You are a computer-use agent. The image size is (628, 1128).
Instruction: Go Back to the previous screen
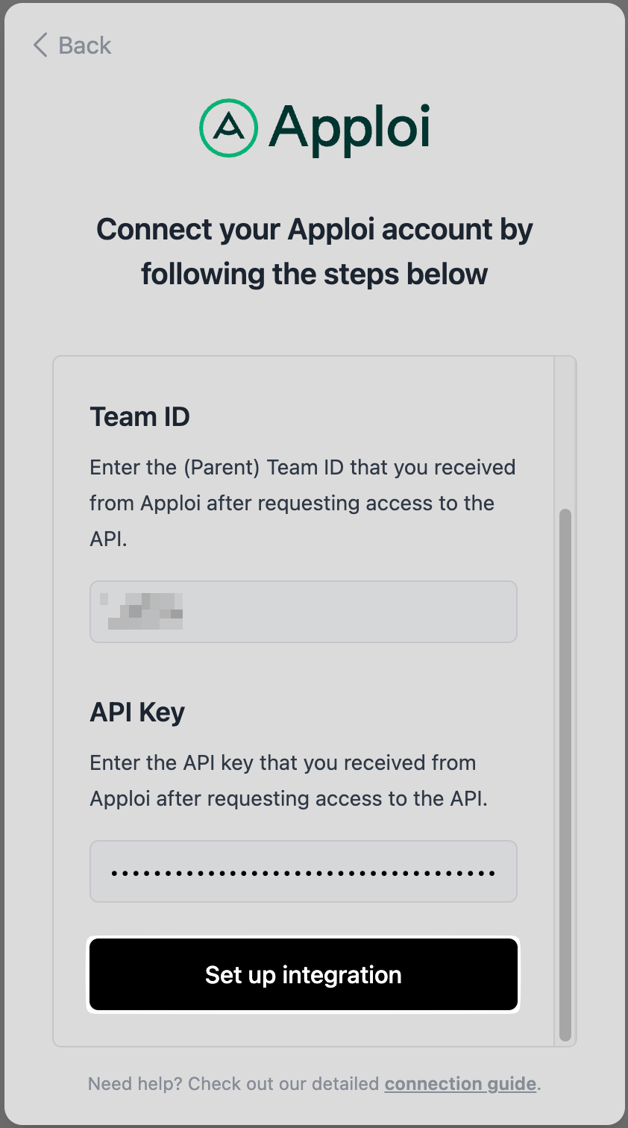pyautogui.click(x=71, y=46)
